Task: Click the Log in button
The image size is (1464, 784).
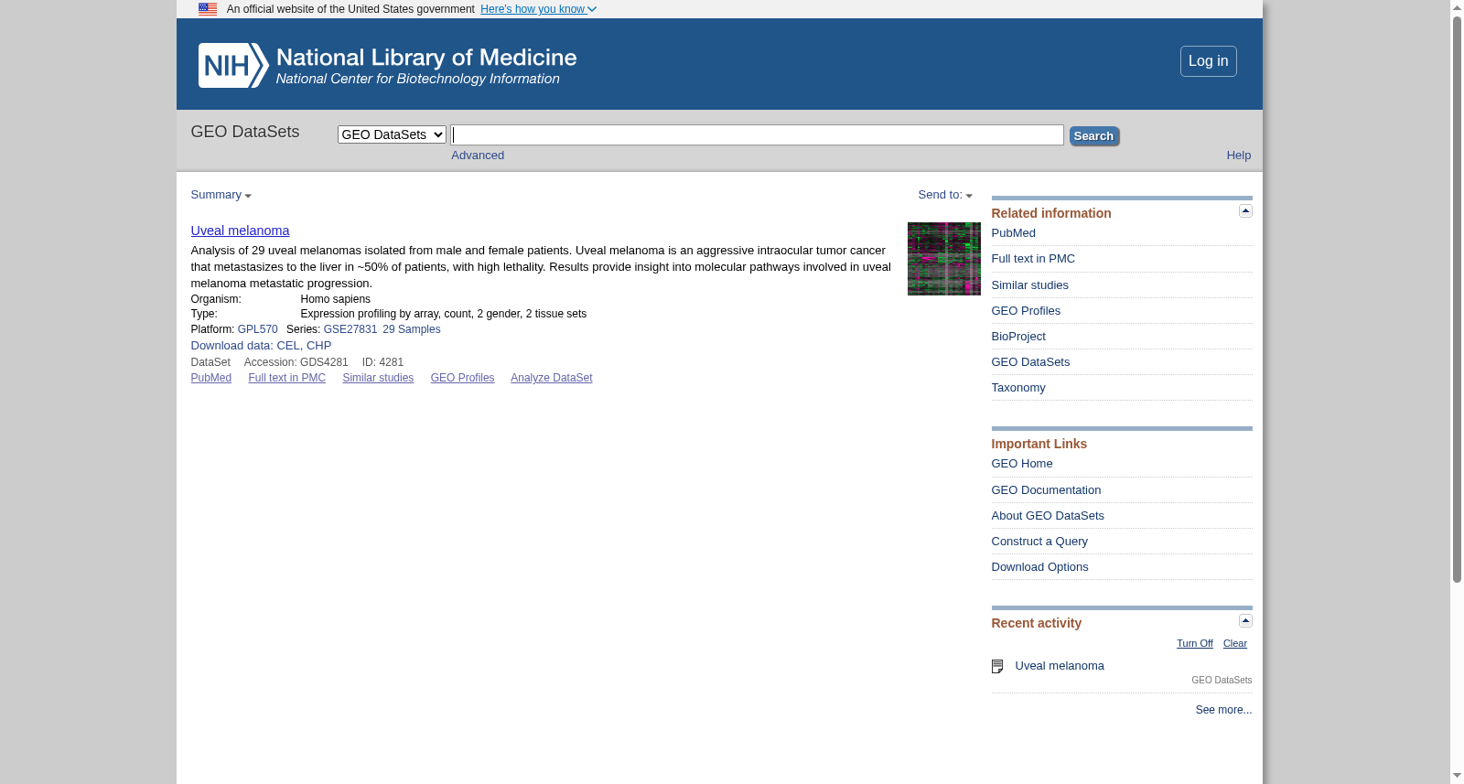Action: 1208,61
